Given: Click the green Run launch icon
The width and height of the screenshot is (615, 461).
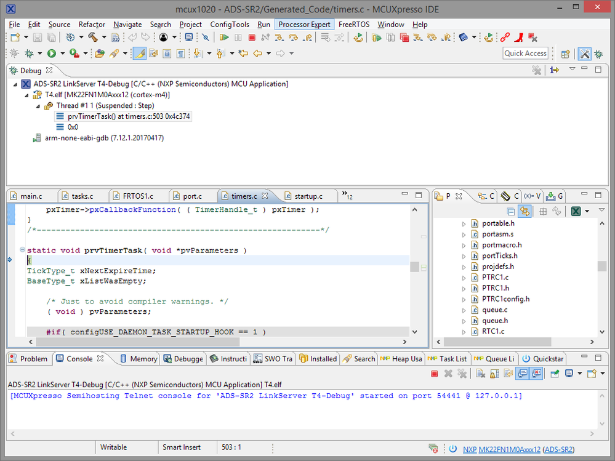Looking at the screenshot, I should pyautogui.click(x=52, y=54).
